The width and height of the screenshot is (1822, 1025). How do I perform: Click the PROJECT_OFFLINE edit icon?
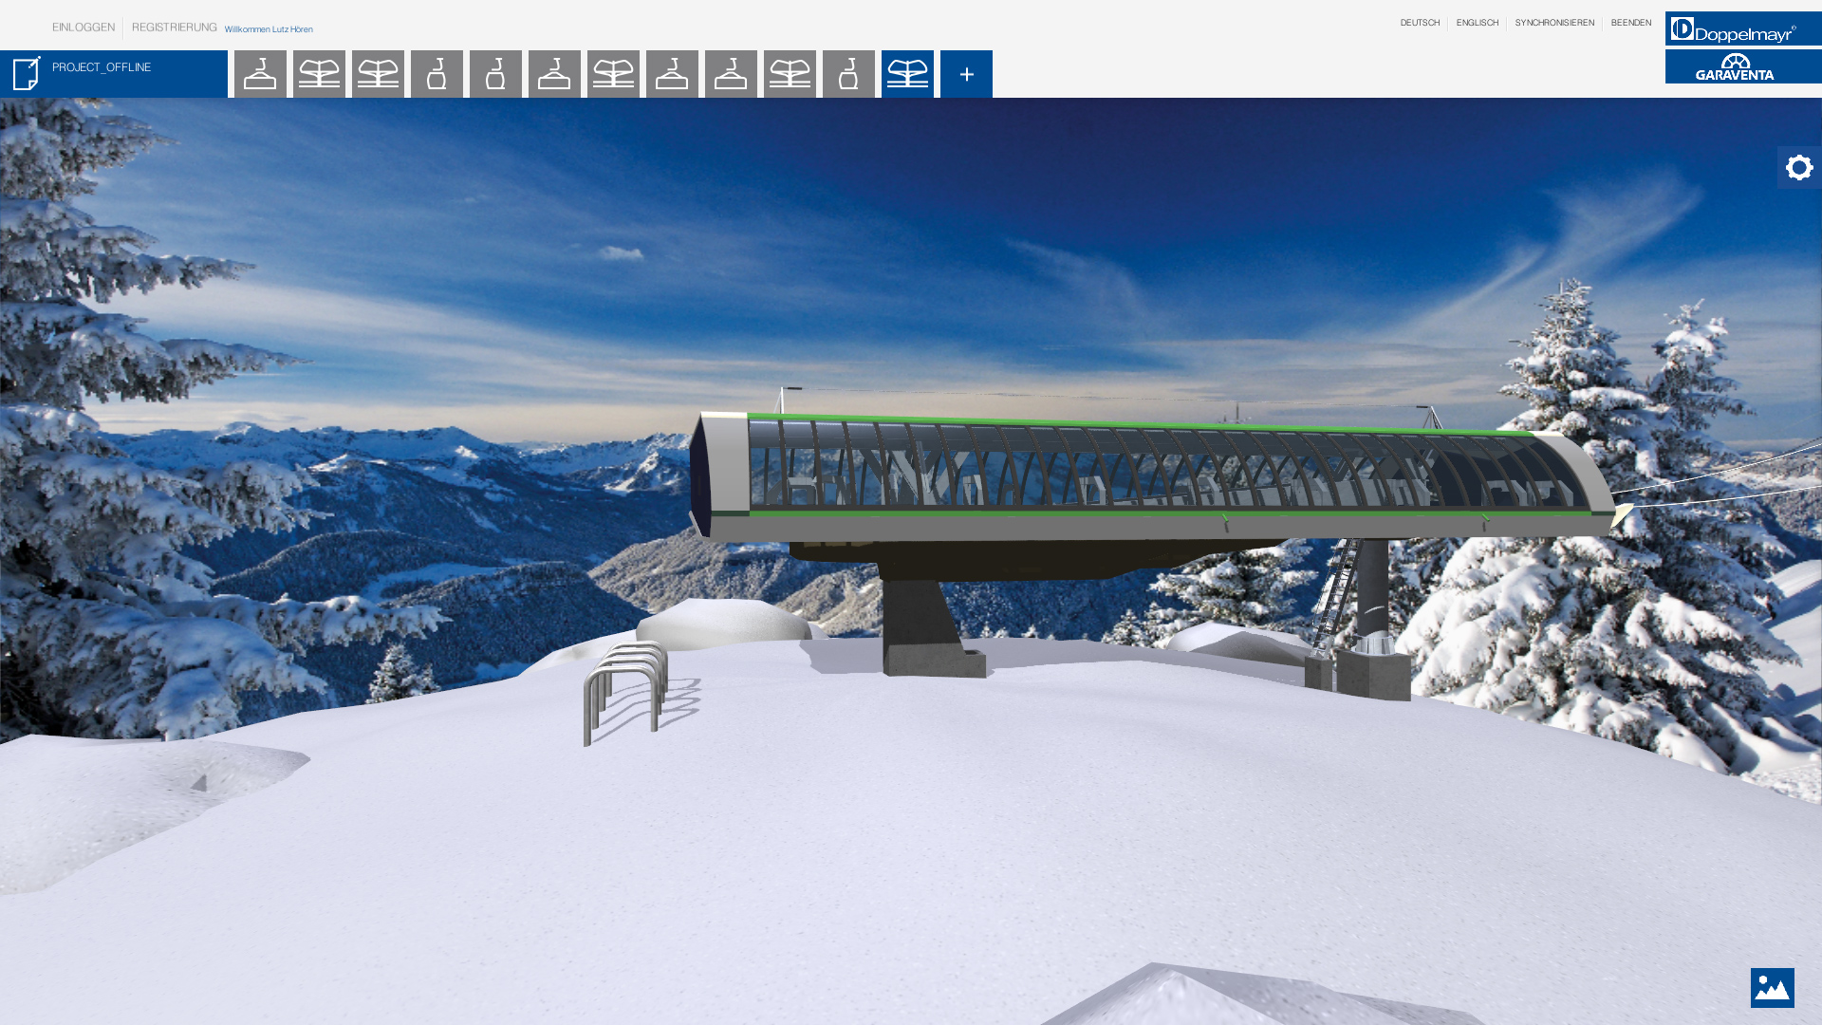[27, 73]
